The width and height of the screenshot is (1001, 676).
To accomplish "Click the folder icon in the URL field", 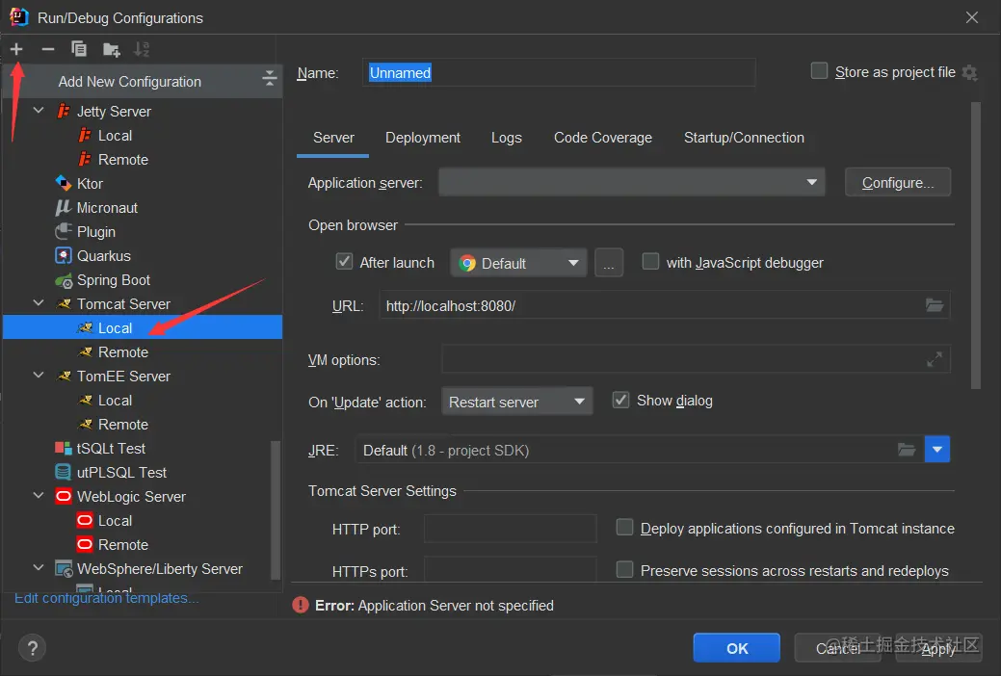I will click(935, 305).
